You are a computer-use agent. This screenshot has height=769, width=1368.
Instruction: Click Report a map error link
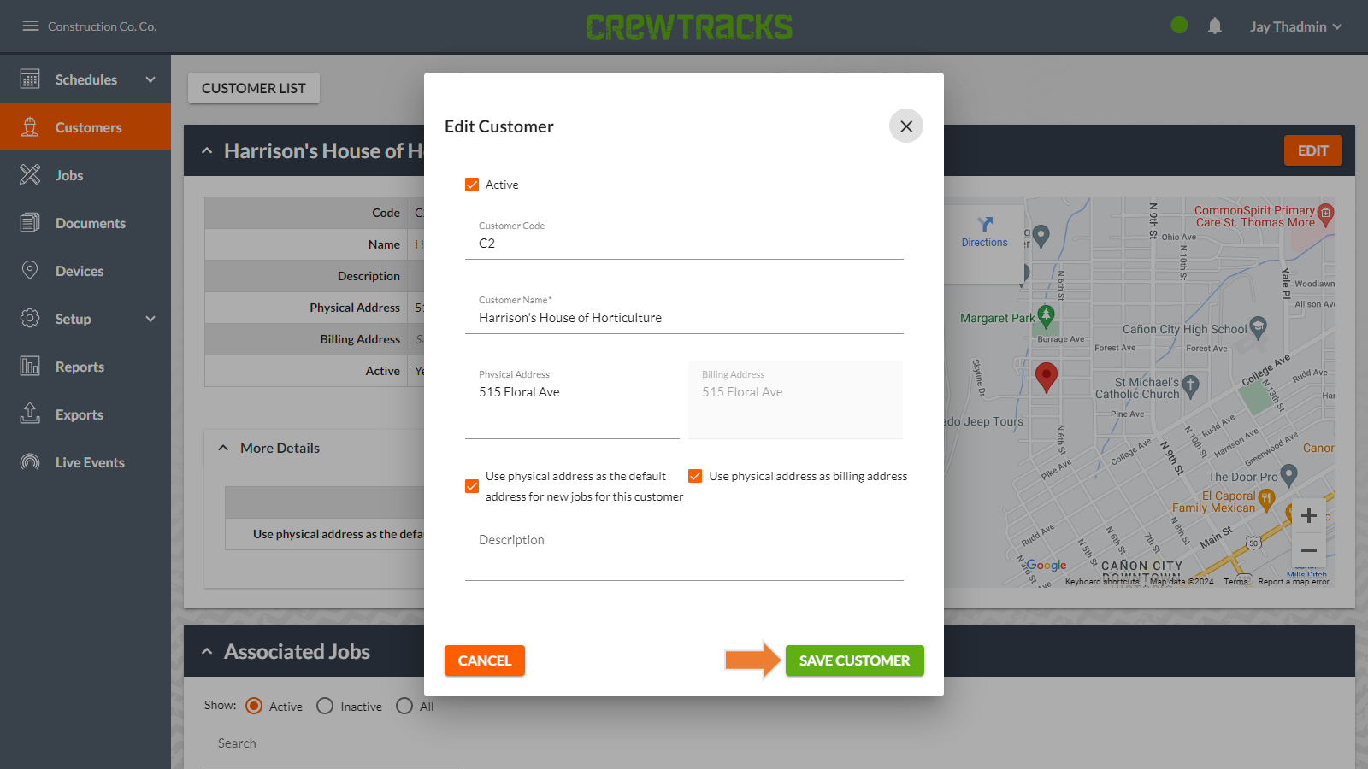(1294, 582)
